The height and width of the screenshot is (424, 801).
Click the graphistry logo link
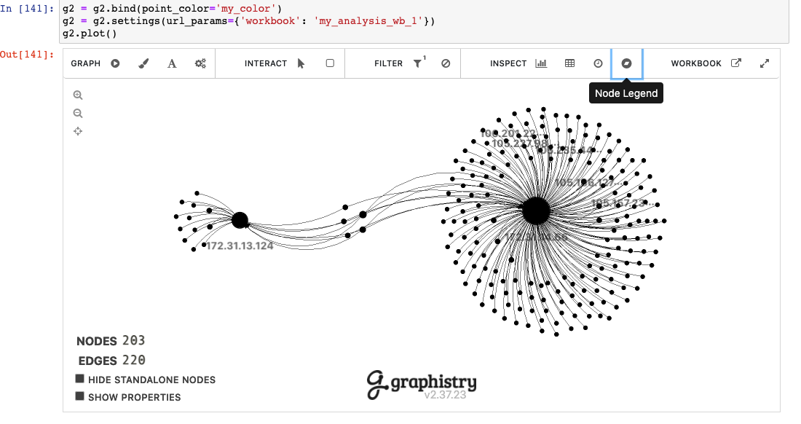[422, 384]
